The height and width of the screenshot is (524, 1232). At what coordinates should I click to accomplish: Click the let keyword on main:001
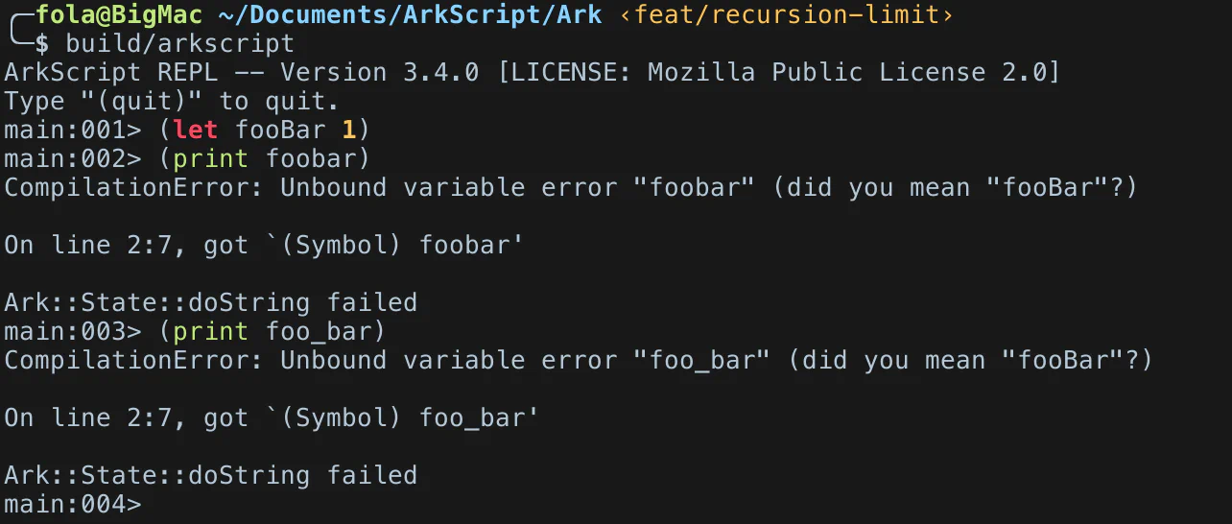[196, 130]
